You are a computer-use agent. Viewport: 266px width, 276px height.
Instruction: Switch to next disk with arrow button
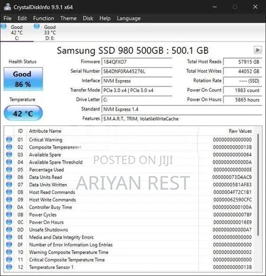coord(258,50)
